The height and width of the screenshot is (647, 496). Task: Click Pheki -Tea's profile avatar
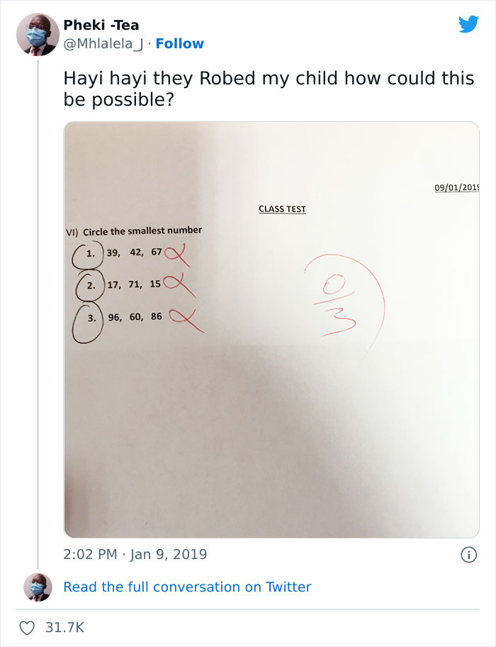[38, 34]
